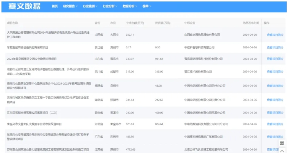Expand the 行业监测 dropdown menu

90,6
